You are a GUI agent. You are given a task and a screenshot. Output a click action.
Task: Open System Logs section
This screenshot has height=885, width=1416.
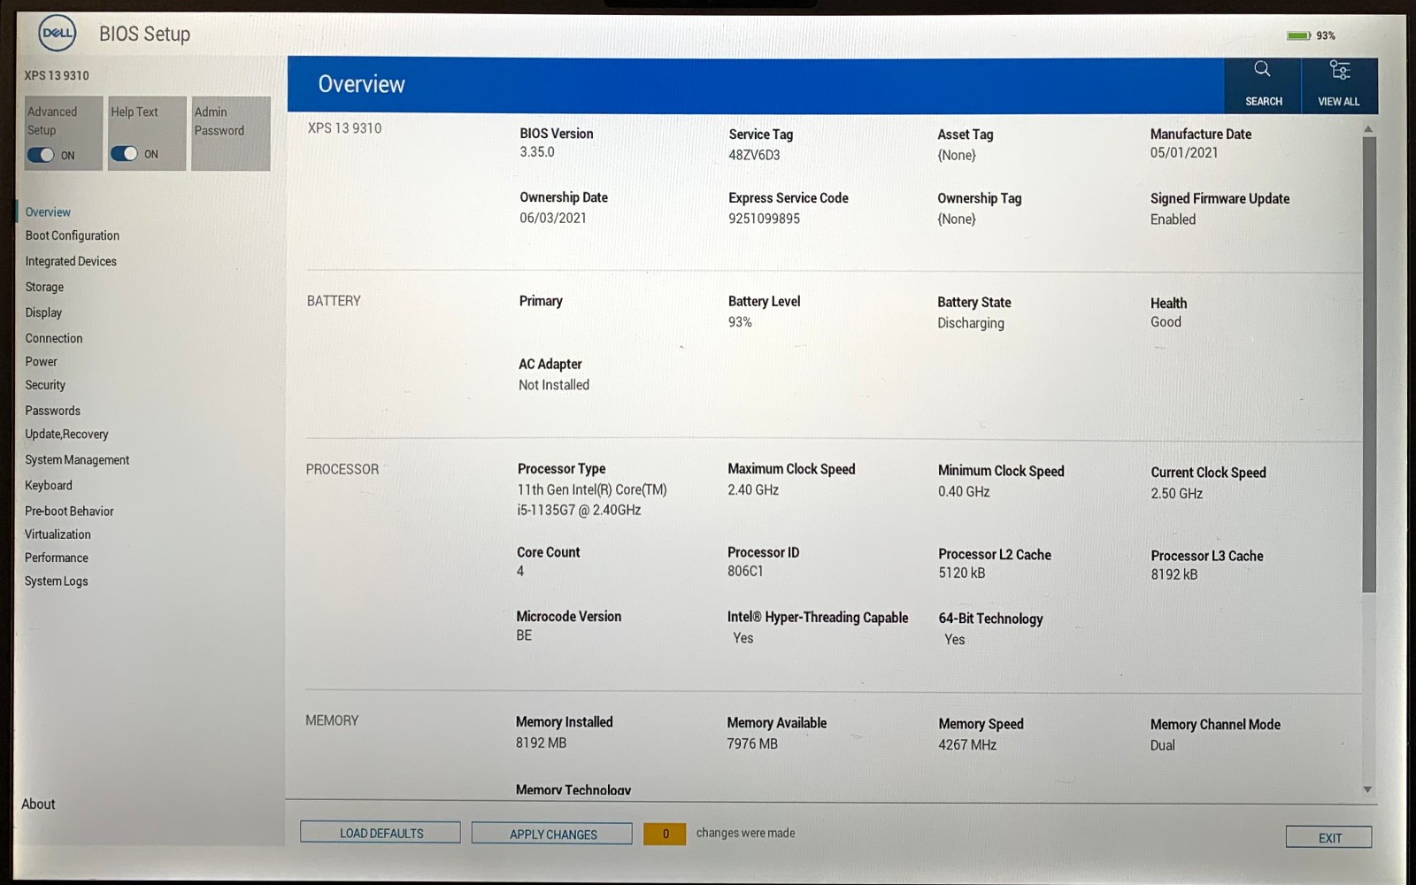[x=57, y=581]
